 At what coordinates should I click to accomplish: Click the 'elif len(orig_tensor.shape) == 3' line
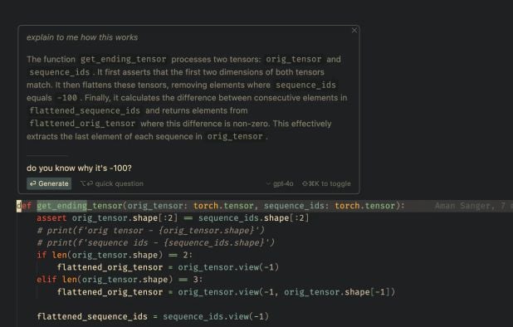tap(120, 280)
